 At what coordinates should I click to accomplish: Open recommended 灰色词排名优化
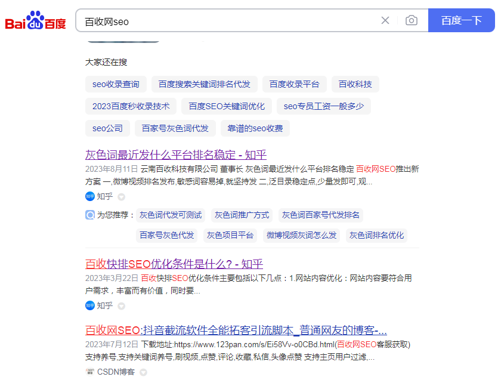[x=376, y=236]
